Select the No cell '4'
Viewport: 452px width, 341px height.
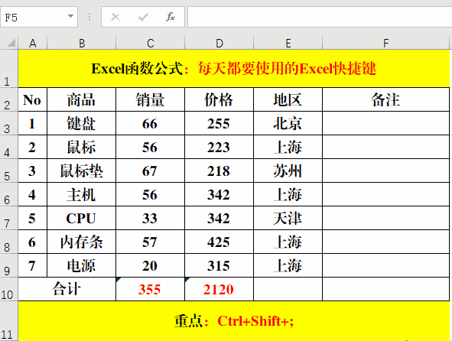(33, 194)
